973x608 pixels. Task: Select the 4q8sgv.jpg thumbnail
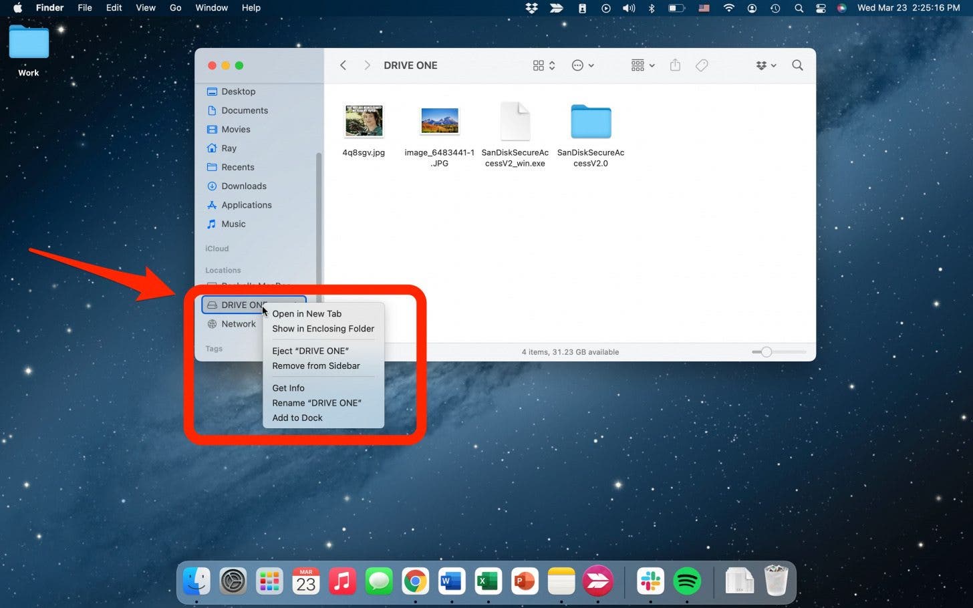coord(364,121)
